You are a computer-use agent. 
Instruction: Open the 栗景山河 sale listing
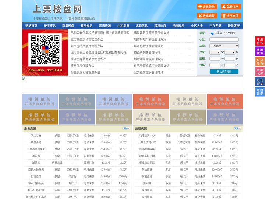point(36,142)
